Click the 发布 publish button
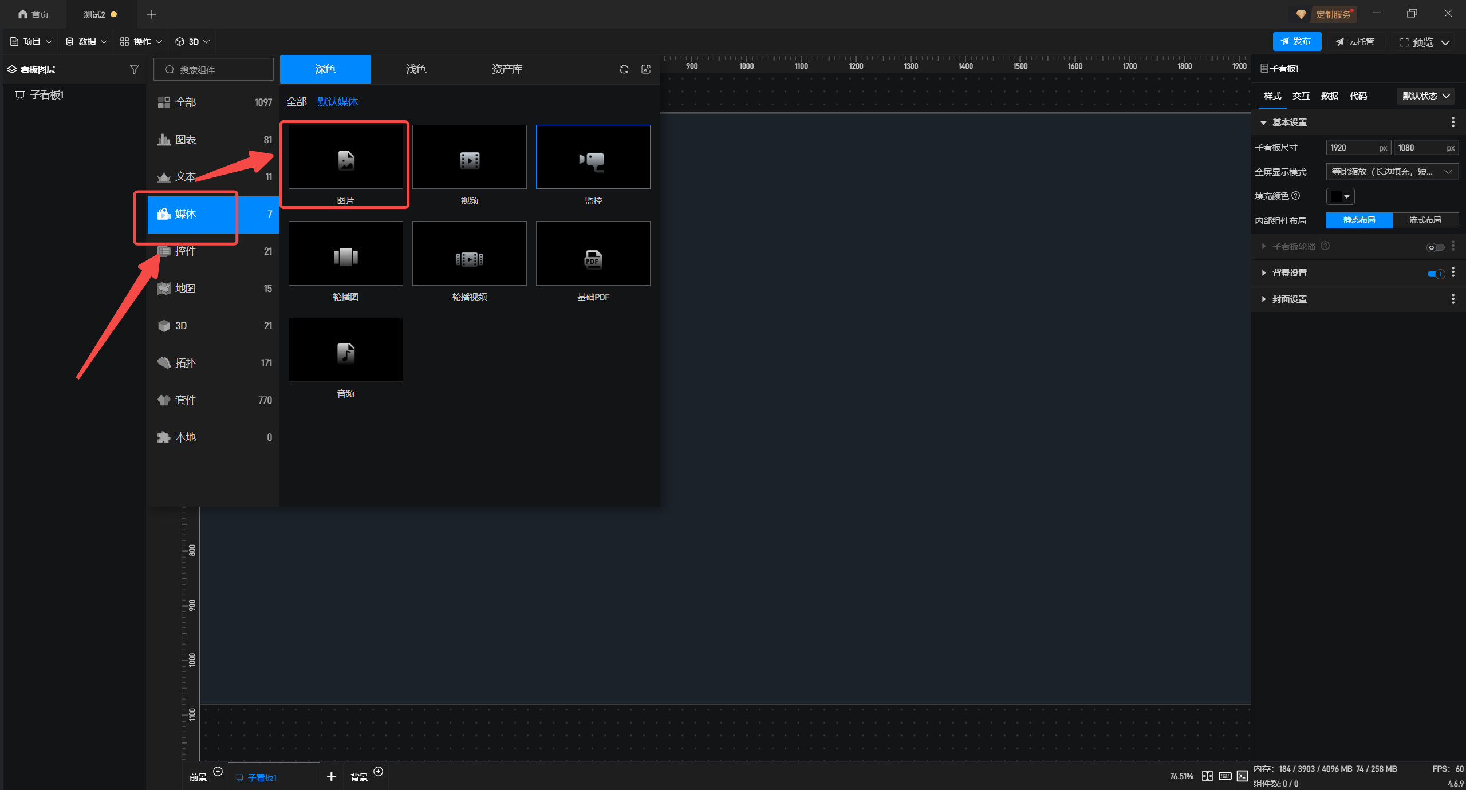Screen dimensions: 1466x790 click(1296, 41)
